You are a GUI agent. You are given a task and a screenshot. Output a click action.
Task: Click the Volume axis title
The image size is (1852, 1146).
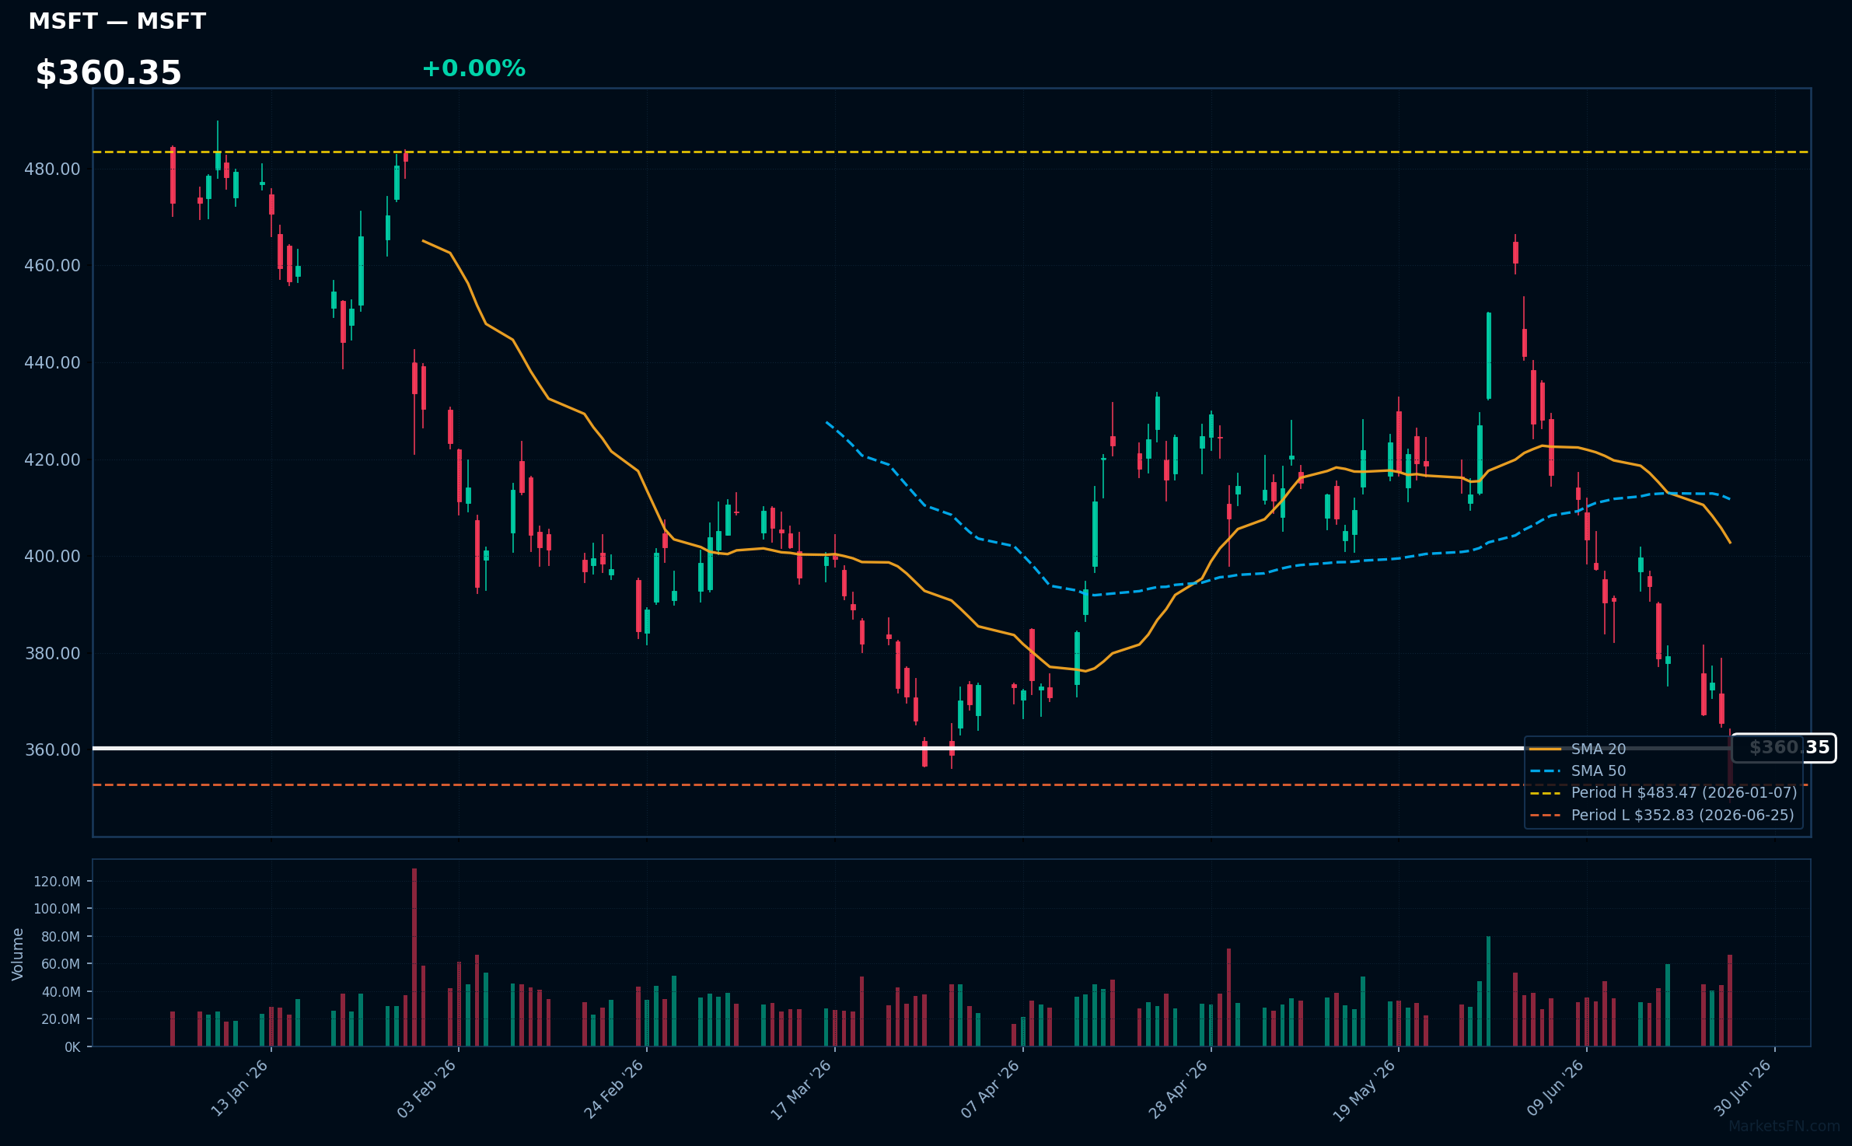[17, 953]
